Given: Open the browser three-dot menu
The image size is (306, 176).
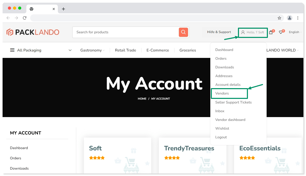Looking at the screenshot, I should point(298,18).
